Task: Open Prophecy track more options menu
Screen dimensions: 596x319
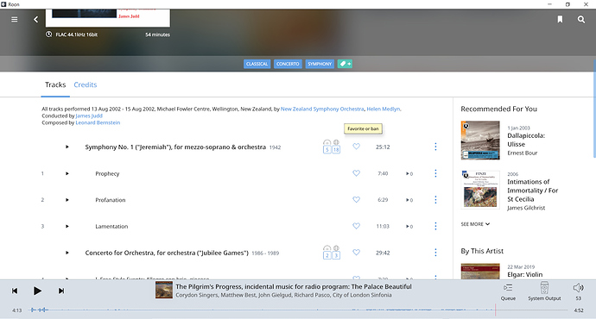Action: 435,173
